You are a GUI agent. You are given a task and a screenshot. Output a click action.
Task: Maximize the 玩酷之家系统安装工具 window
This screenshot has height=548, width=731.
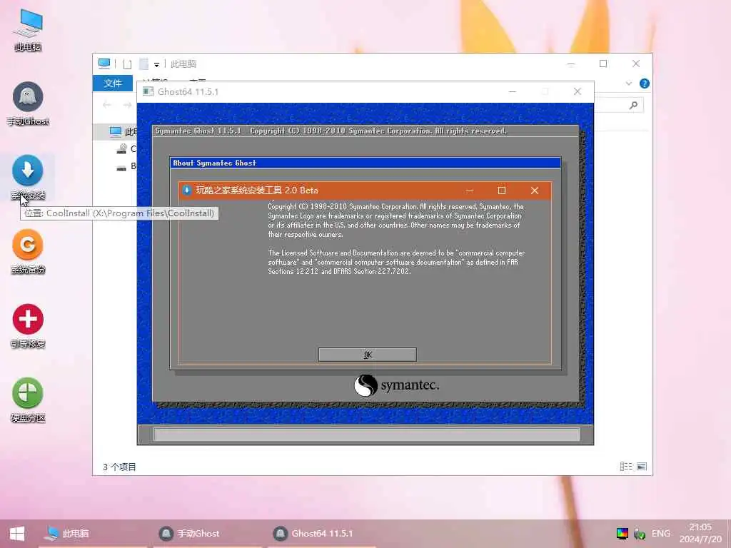click(502, 190)
